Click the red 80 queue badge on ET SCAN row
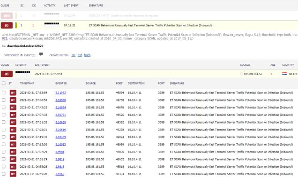 coord(7,25)
